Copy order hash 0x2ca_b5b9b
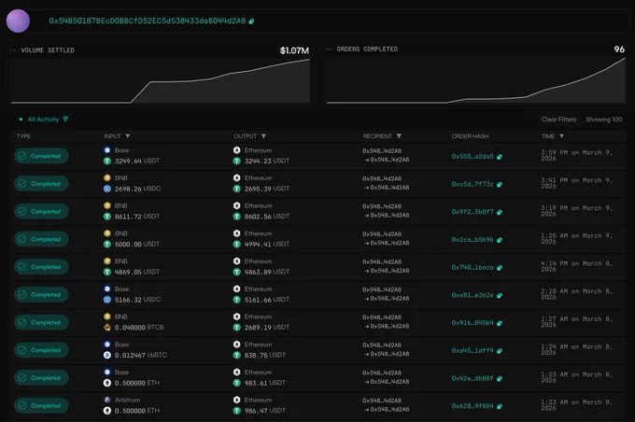 500,240
